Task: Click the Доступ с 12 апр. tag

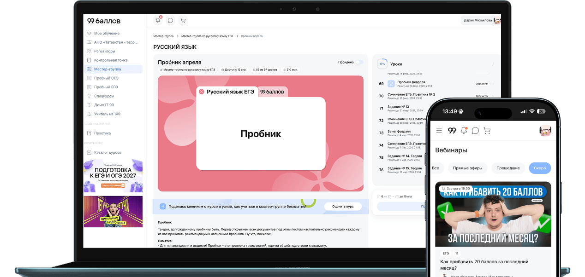Action: pyautogui.click(x=234, y=69)
